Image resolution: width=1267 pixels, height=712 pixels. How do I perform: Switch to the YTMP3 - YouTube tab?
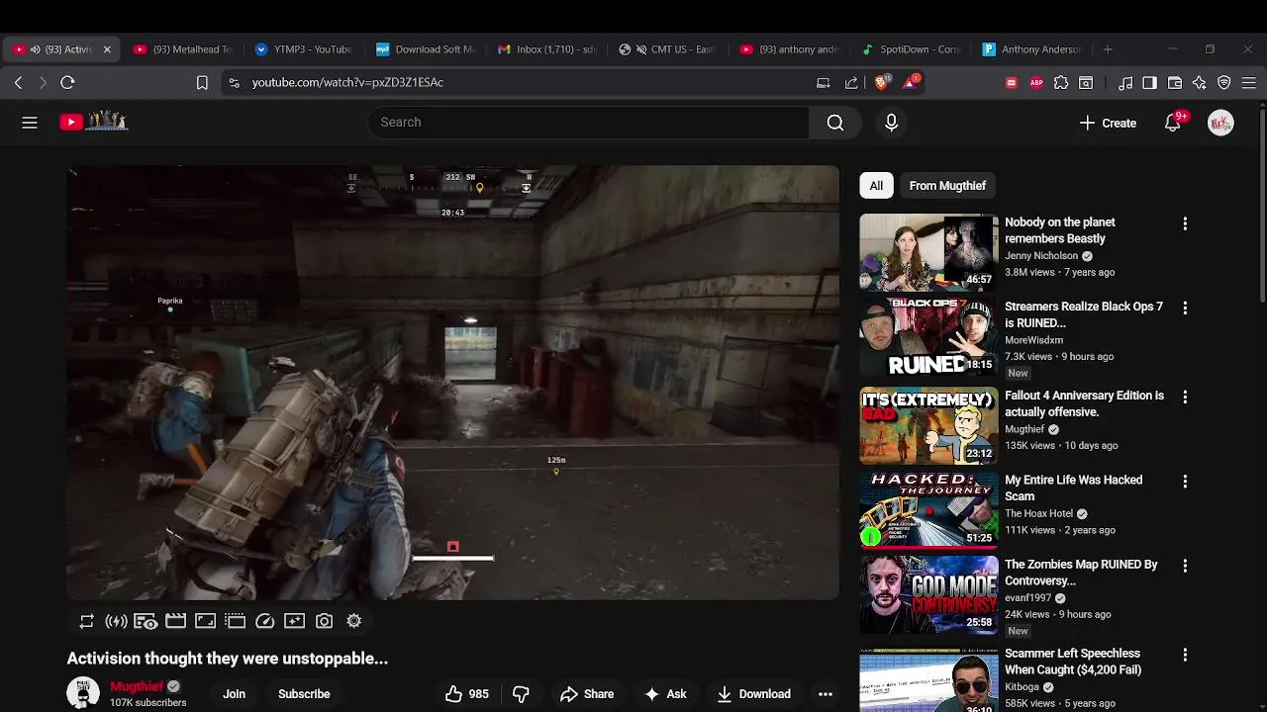coord(304,49)
